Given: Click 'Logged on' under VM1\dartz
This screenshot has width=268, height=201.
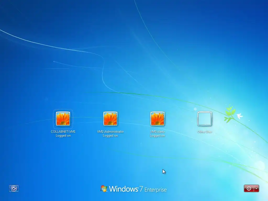Looking at the screenshot, I should [x=157, y=136].
